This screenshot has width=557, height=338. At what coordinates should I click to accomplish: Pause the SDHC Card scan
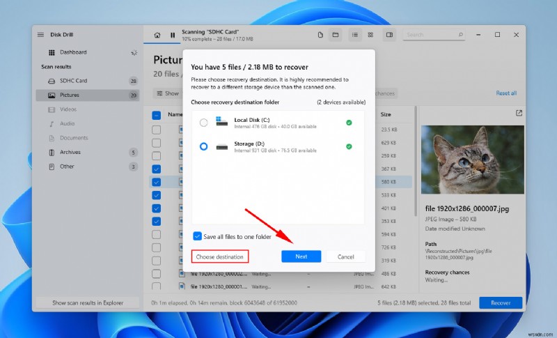click(x=173, y=35)
